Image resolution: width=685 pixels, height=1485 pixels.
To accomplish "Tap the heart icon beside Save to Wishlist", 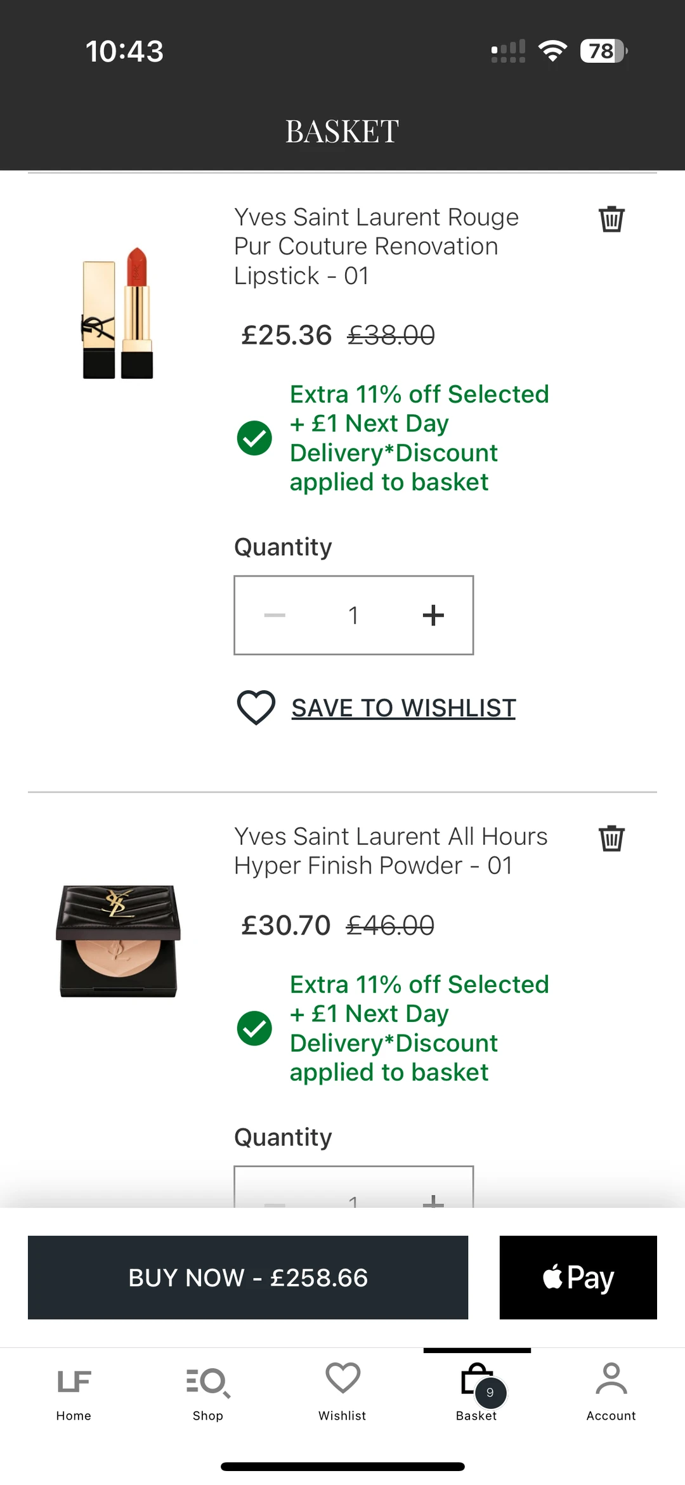I will (x=256, y=707).
